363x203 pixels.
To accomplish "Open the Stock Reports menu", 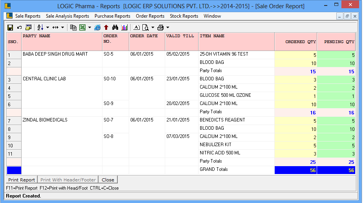I will click(184, 16).
